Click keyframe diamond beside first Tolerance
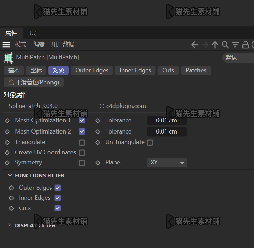The image size is (254, 248). click(98, 121)
